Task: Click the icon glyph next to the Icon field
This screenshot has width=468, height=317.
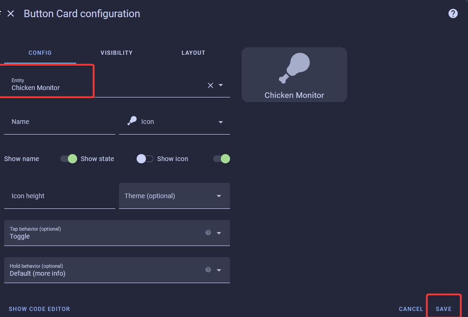Action: point(132,121)
